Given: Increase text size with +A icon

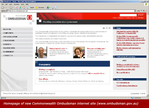Looking at the screenshot, I should [109, 28].
